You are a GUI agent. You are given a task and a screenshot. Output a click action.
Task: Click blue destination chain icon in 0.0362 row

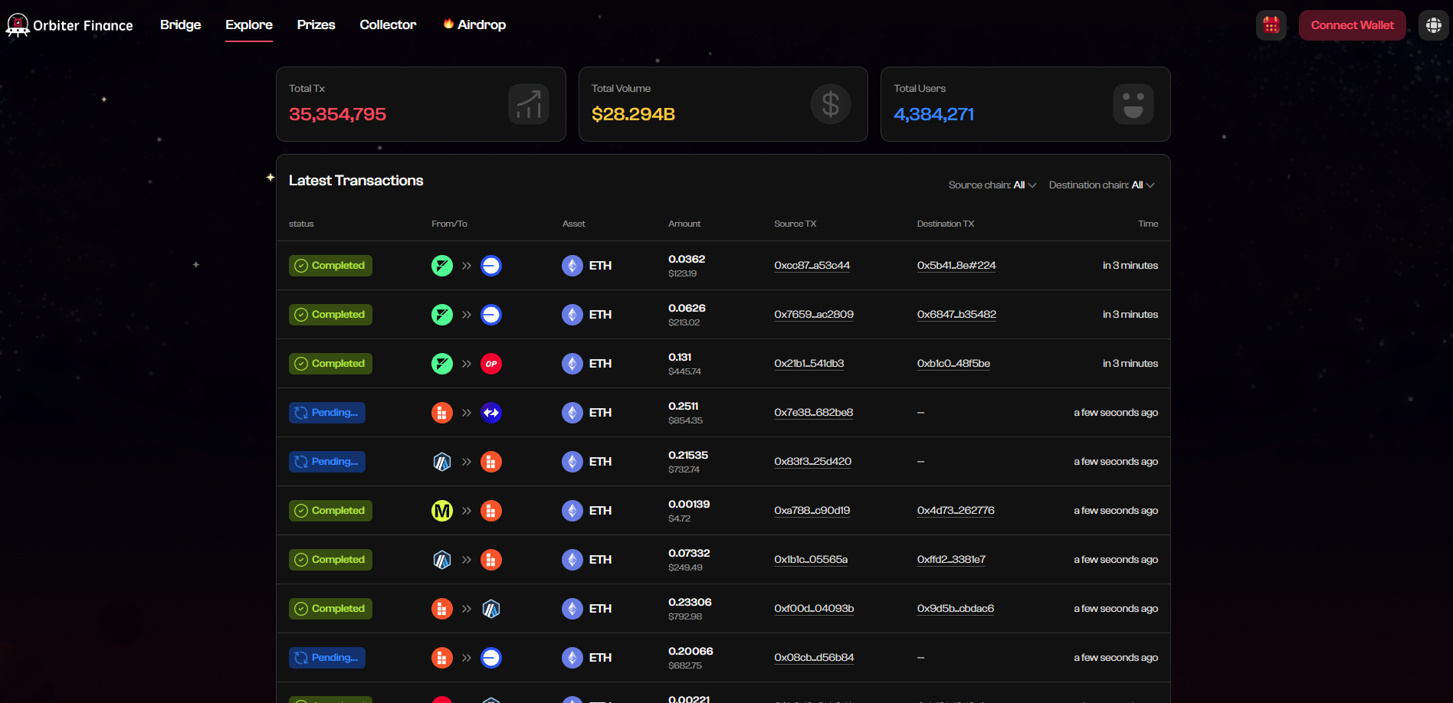[x=491, y=266]
